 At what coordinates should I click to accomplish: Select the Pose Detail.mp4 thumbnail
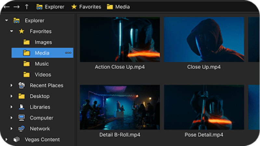(204, 107)
